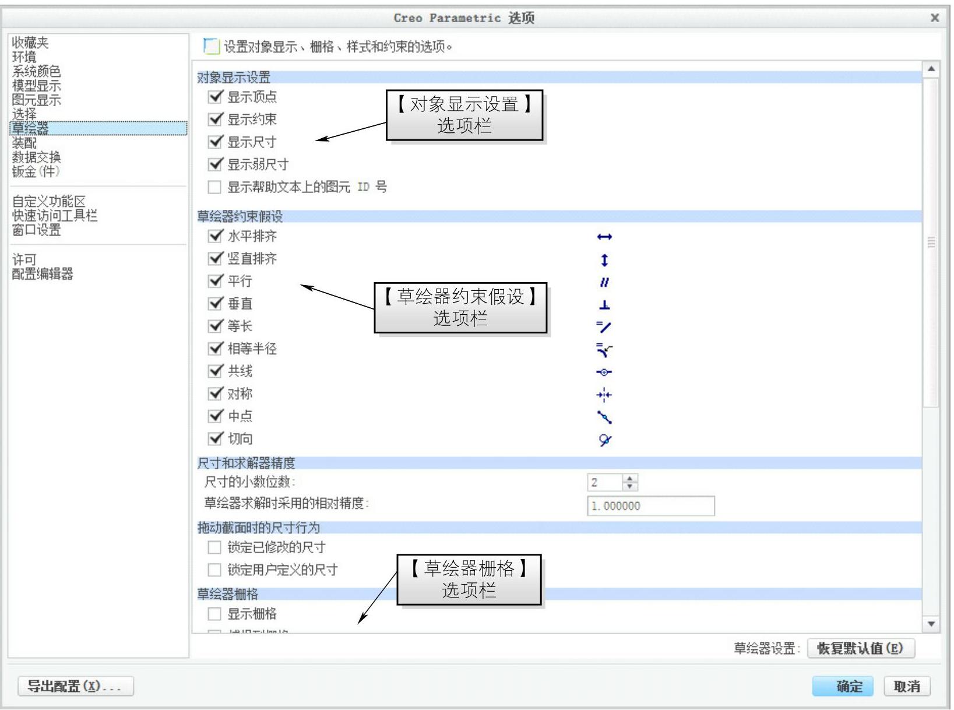Click 导出配置(X)... button

[76, 686]
